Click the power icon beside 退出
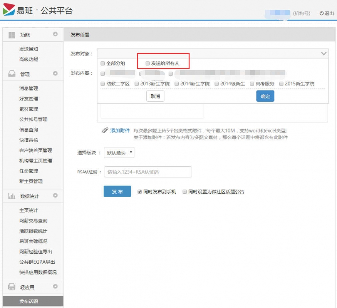The width and height of the screenshot is (337, 308). (x=322, y=13)
